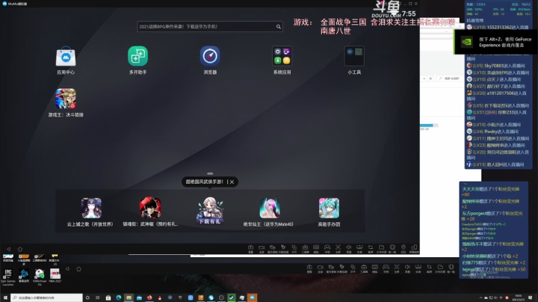
Task: Open keyboard mapping in MuMu window toolbar
Action: pyautogui.click(x=316, y=248)
